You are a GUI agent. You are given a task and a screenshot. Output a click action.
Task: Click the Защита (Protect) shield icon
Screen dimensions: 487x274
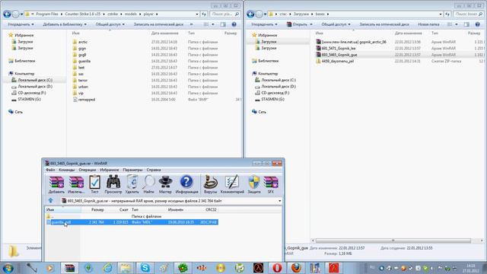click(x=254, y=184)
